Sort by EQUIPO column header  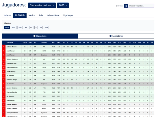point(44,42)
